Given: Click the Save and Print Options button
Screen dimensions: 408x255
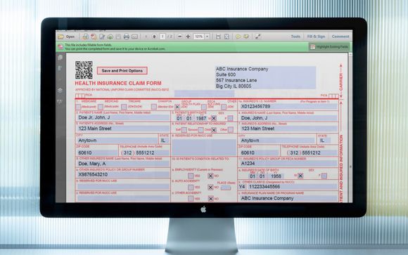Looking at the screenshot, I should tap(122, 71).
